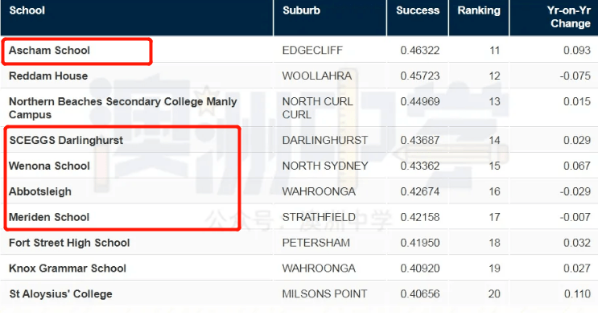The width and height of the screenshot is (598, 324).
Task: Click success value 0.44969
Action: pos(420,101)
